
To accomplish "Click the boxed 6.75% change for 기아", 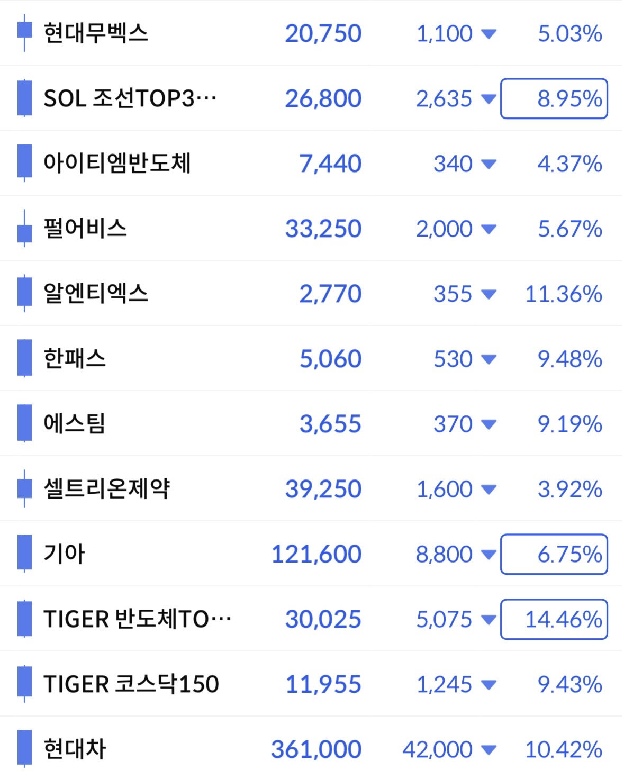I will click(x=554, y=554).
